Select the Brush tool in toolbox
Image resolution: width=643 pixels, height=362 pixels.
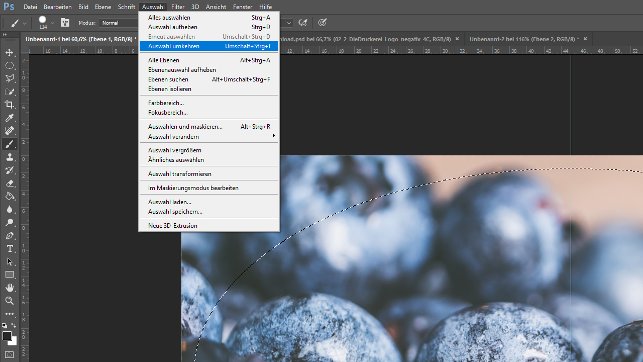tap(9, 144)
